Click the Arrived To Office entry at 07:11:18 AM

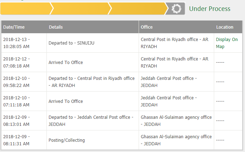click(66, 101)
